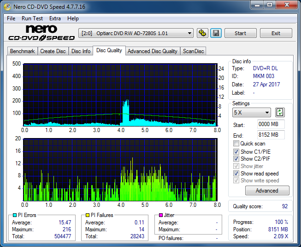The image size is (301, 247).
Task: Click the disc ID MKM 003
Action: [x=264, y=76]
